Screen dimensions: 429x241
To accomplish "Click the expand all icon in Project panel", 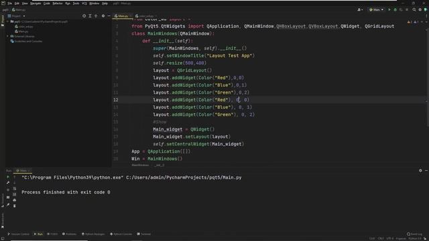I will pyautogui.click(x=90, y=16).
